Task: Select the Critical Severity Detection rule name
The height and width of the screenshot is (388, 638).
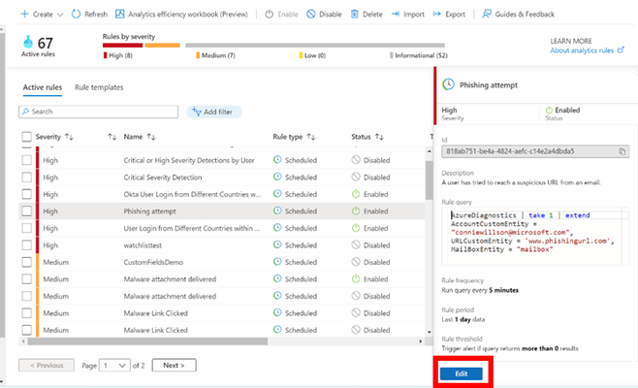Action: point(163,178)
